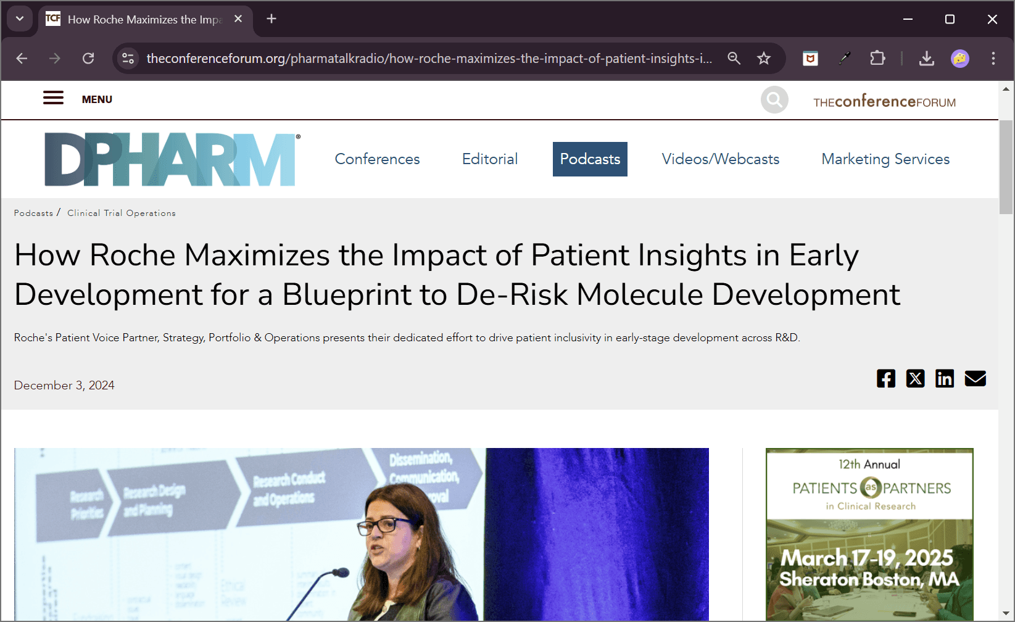Open the eyedropper extension icon
1015x622 pixels.
pyautogui.click(x=844, y=59)
